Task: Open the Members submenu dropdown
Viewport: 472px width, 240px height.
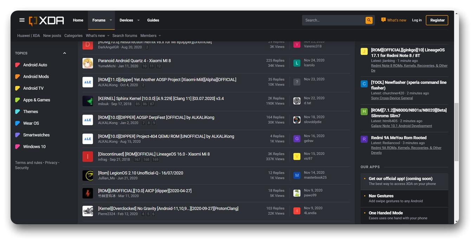Action: pyautogui.click(x=160, y=36)
